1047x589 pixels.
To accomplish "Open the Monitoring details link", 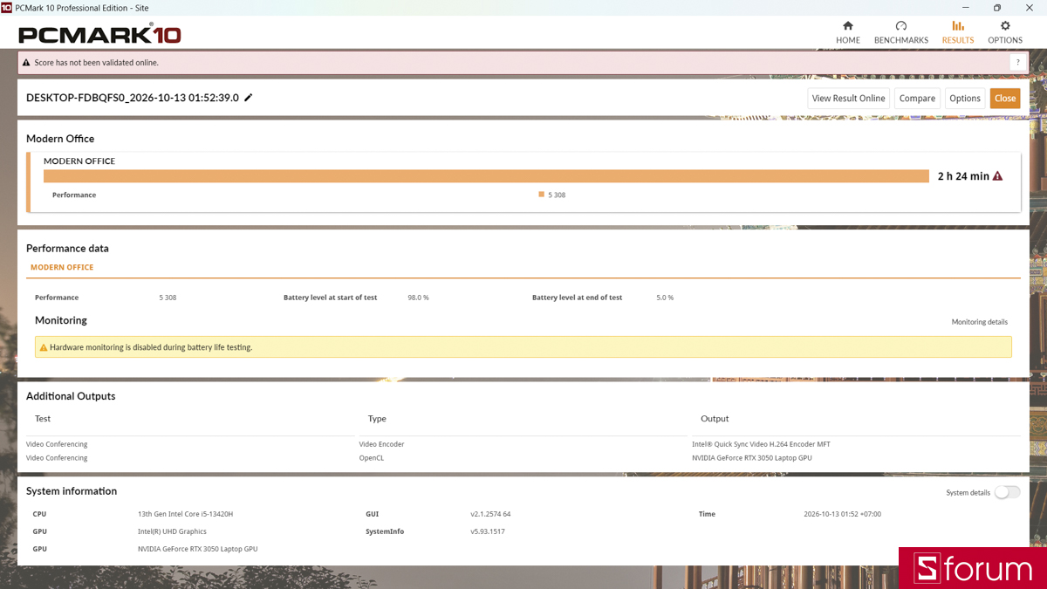I will point(979,322).
